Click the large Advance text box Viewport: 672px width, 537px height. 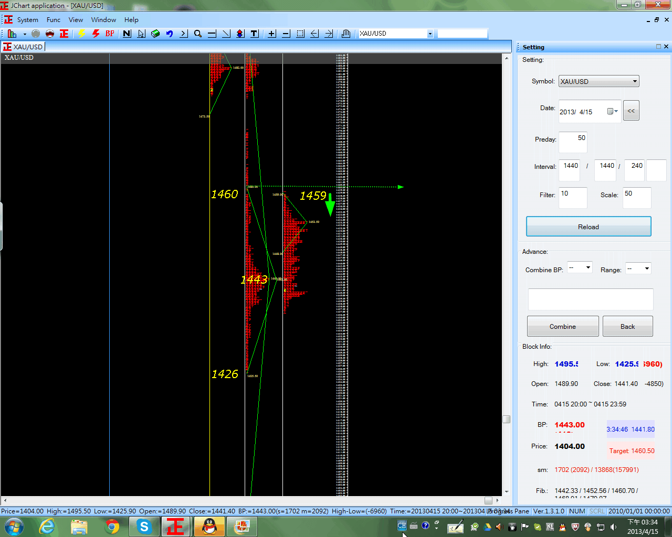click(591, 299)
